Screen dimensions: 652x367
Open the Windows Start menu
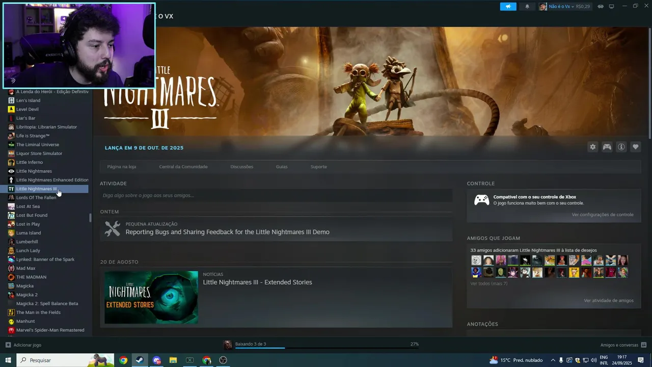coord(8,360)
